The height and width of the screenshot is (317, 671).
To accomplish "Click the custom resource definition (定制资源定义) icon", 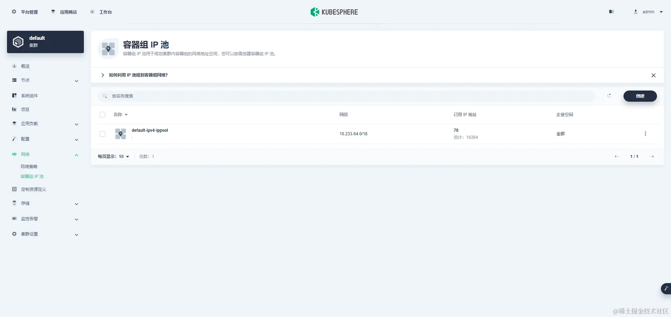I will point(14,189).
